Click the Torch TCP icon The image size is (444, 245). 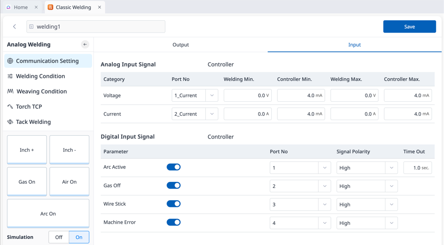tap(10, 107)
